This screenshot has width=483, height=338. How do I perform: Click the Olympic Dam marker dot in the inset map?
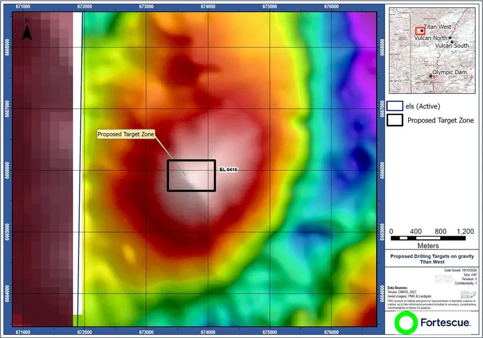pos(430,75)
